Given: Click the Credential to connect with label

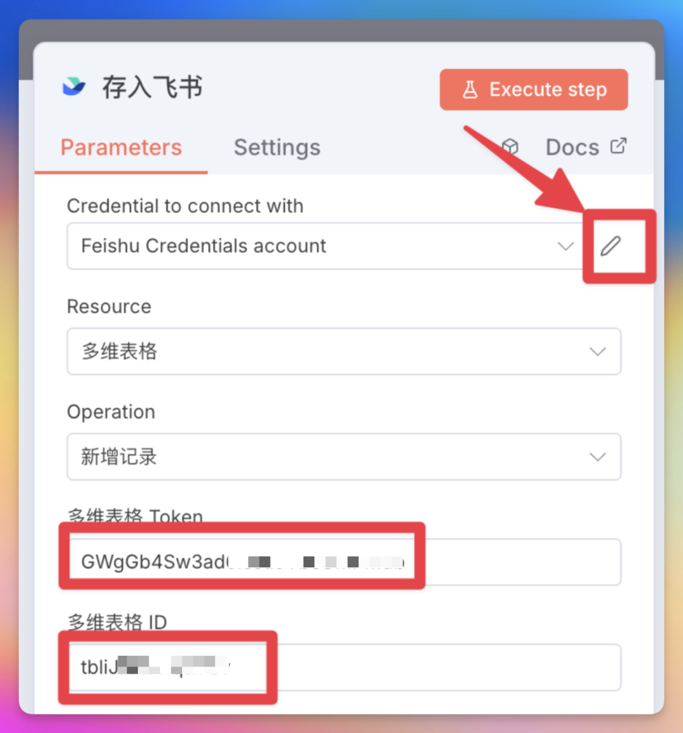Looking at the screenshot, I should [185, 206].
